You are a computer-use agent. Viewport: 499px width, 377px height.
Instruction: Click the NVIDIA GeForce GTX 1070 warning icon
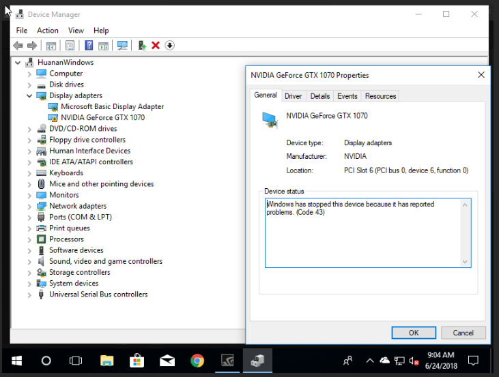(53, 118)
